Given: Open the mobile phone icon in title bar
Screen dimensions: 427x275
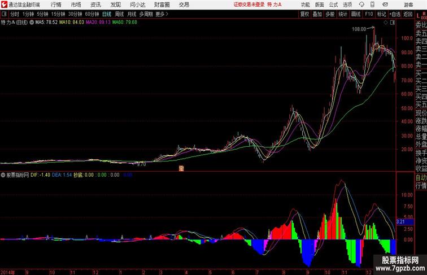Looking at the screenshot, I should point(372,5).
